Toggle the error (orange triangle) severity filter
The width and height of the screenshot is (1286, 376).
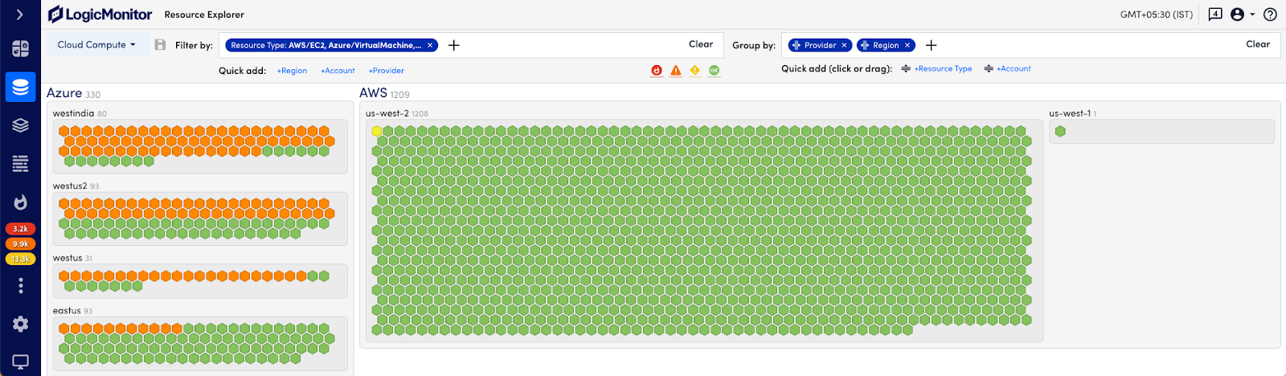tap(676, 71)
